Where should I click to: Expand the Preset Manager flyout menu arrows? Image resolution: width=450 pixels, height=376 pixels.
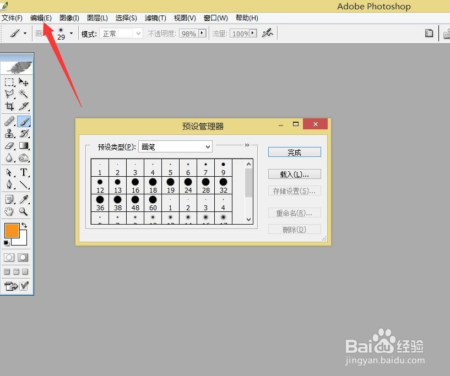(247, 145)
